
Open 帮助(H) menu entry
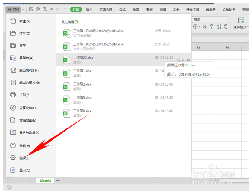(x=31, y=145)
